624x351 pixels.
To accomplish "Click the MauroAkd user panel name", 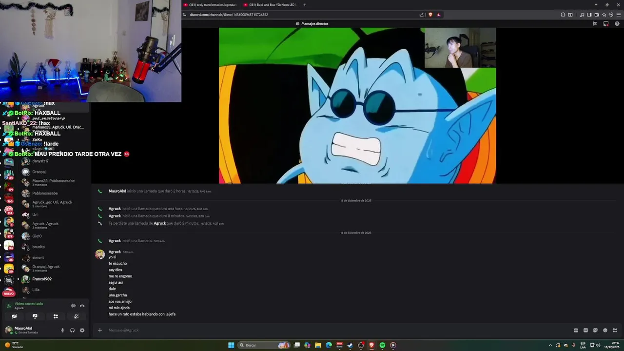I will (23, 328).
